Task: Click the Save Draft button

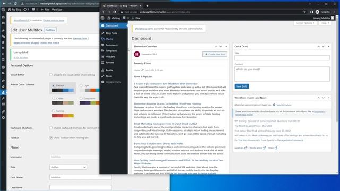Action: pos(242,86)
